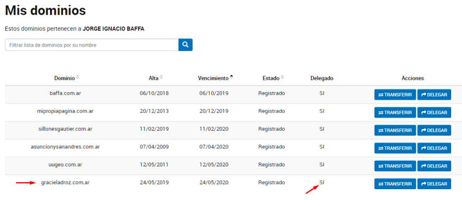Viewport: 462px width, 200px height.
Task: Delegate sillonesgautier.com.ar domain
Action: (434, 131)
